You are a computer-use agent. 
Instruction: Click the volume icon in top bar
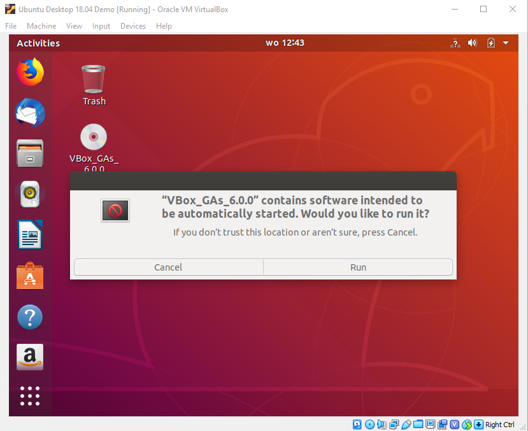coord(473,43)
